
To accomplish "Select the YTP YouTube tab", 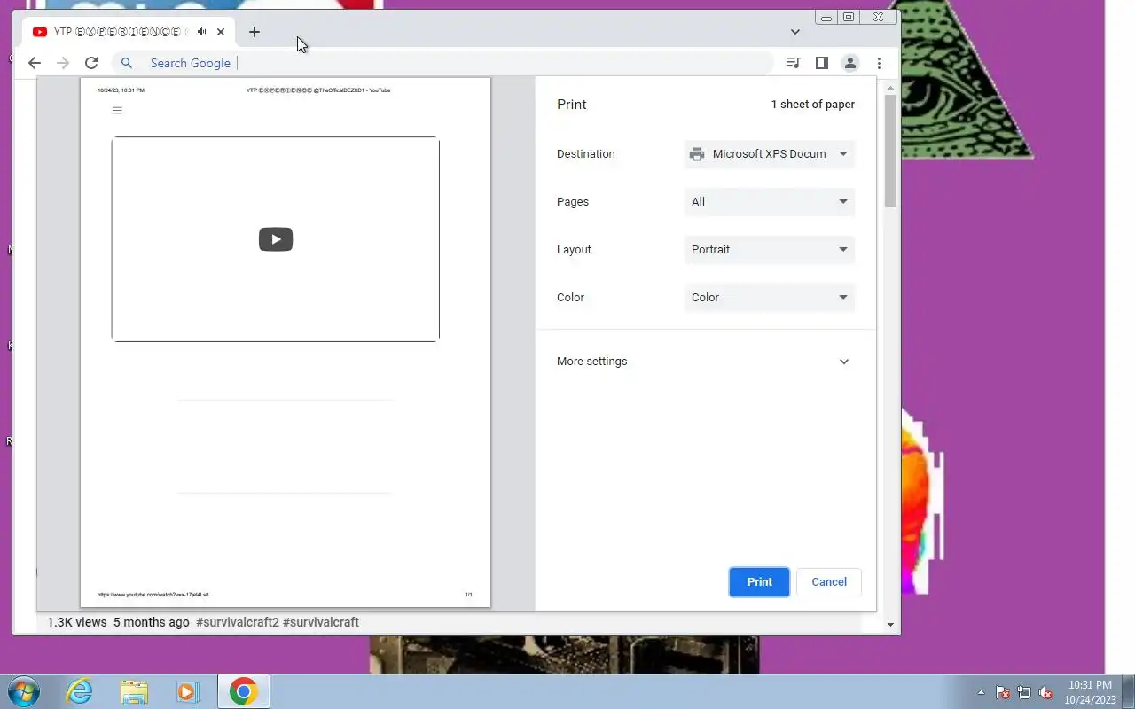I will point(129,32).
